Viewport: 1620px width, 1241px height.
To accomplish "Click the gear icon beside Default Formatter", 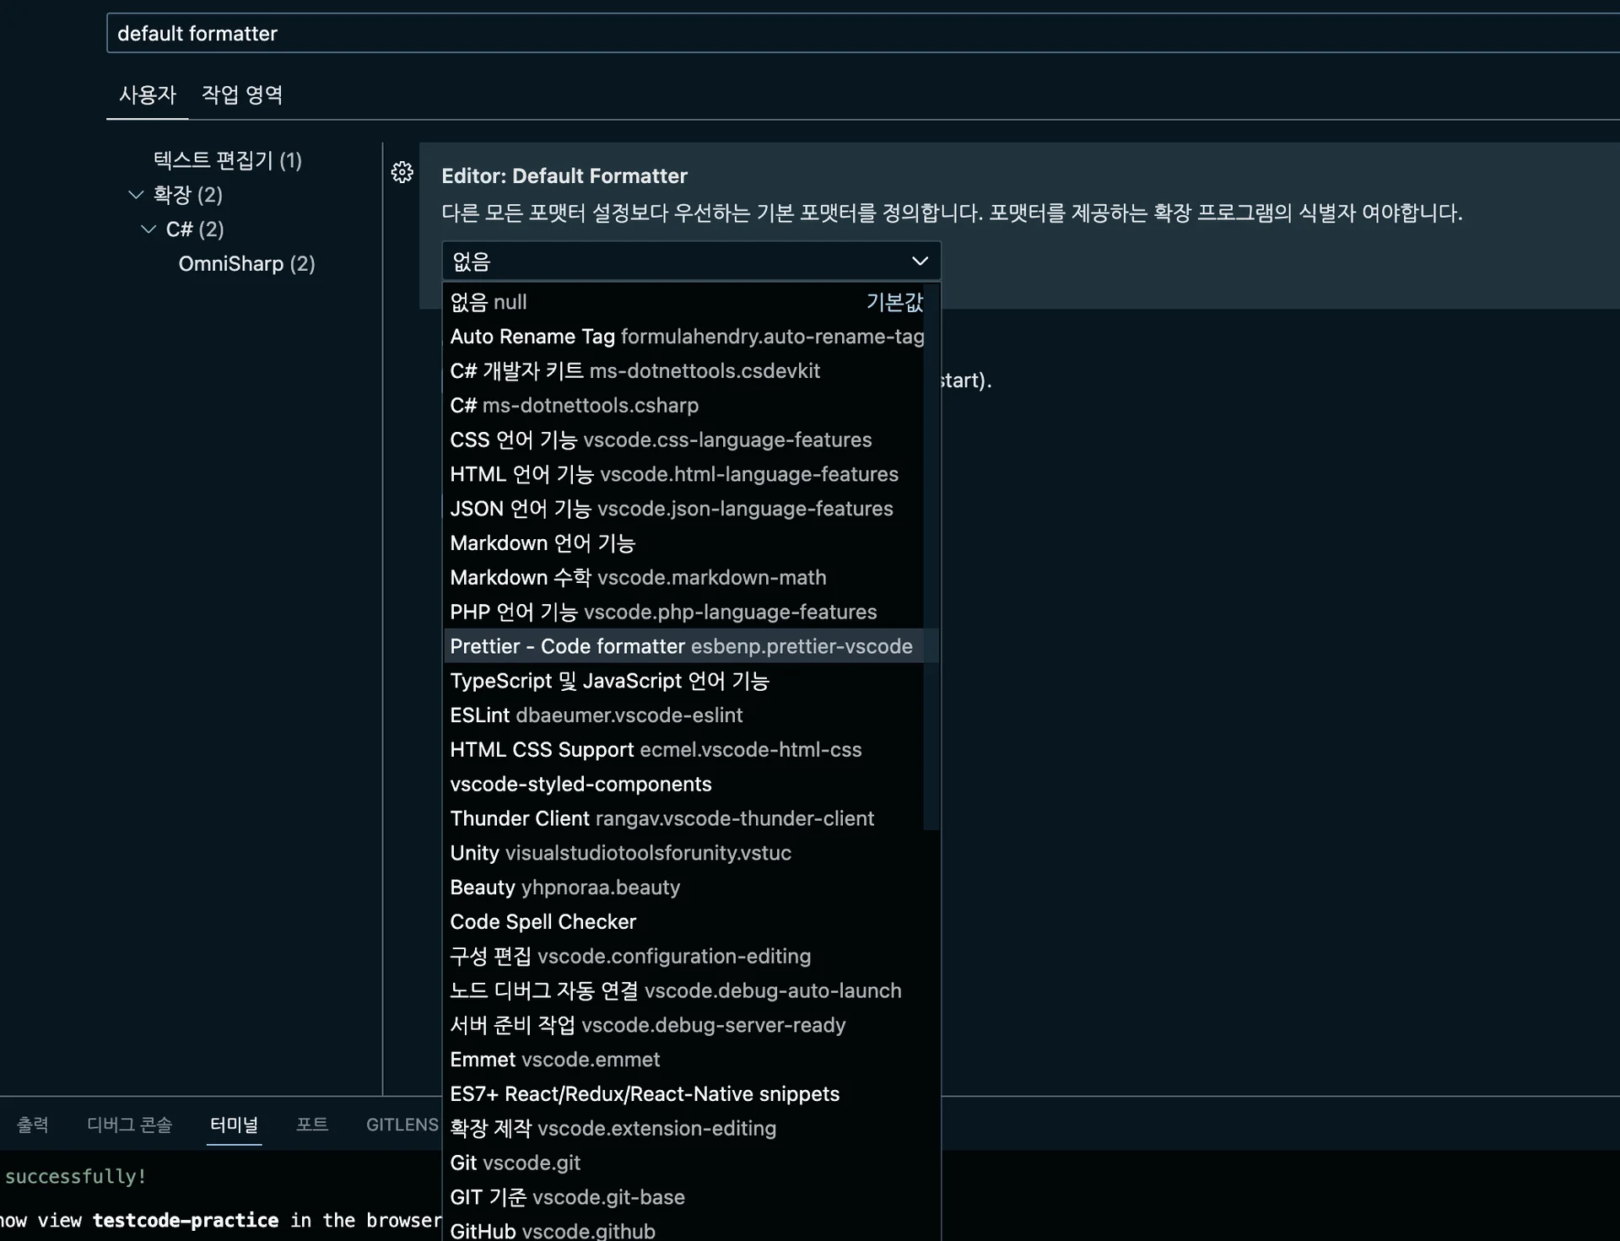I will (x=402, y=172).
